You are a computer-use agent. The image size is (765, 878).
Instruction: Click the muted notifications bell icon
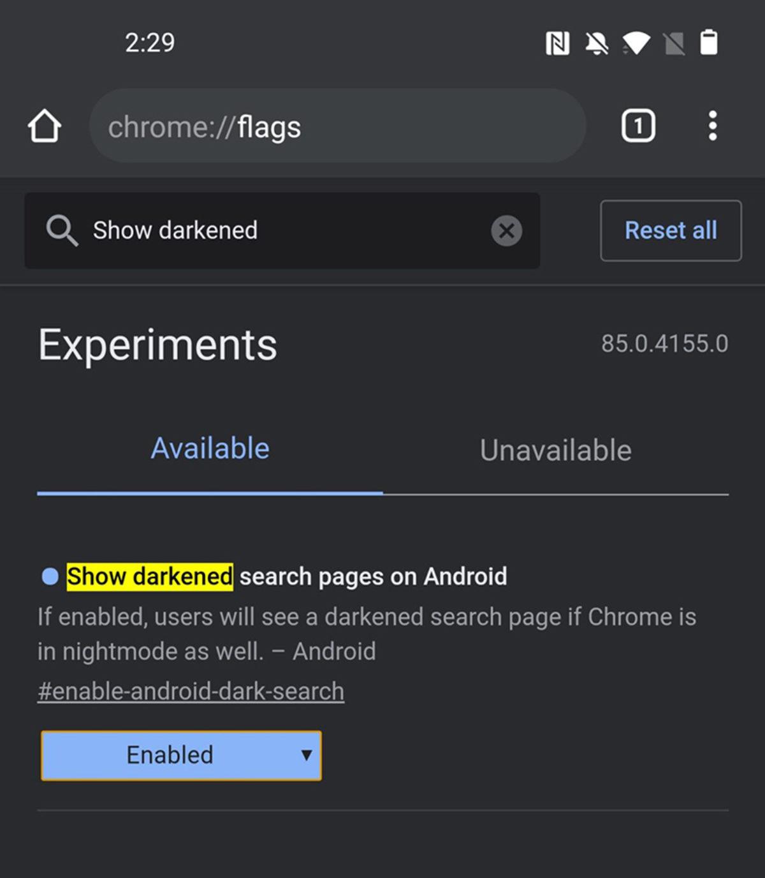coord(596,43)
